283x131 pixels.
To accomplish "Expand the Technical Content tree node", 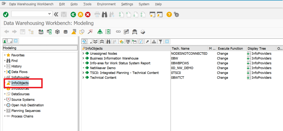I will [83, 78].
